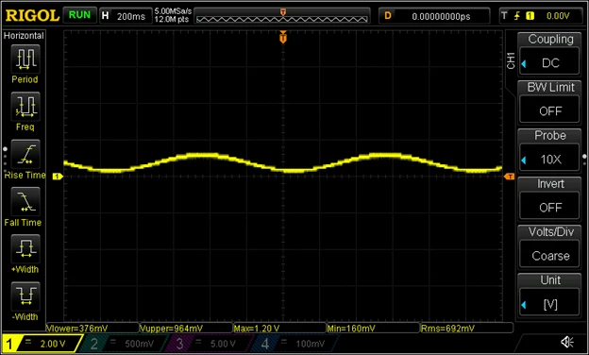Viewport: 589px width, 355px height.
Task: Click the blue arrow beside Unit [V]
Action: click(524, 305)
